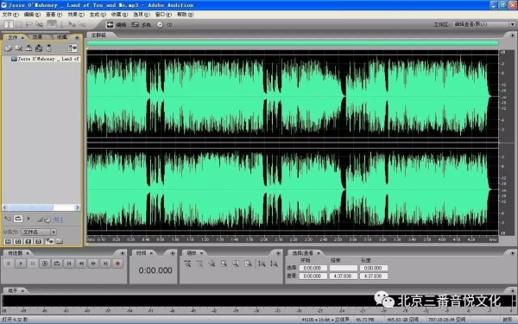Click the Zoom Out Horizontally icon
This screenshot has height=324, width=518.
point(200,264)
